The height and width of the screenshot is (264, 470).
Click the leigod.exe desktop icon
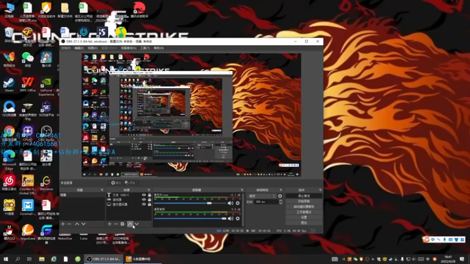(28, 232)
